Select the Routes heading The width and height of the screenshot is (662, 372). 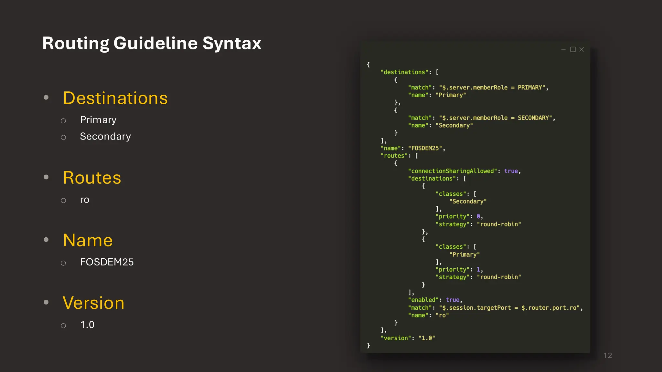pyautogui.click(x=92, y=178)
